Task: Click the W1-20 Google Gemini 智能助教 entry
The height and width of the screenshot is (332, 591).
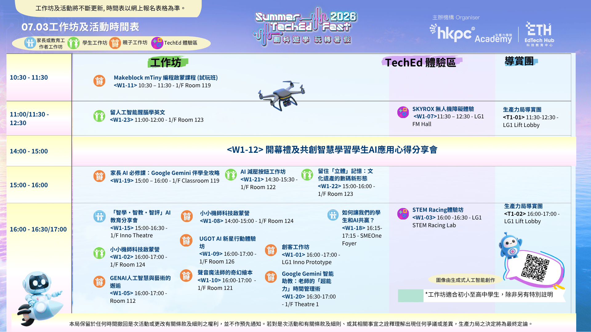Action: click(309, 289)
